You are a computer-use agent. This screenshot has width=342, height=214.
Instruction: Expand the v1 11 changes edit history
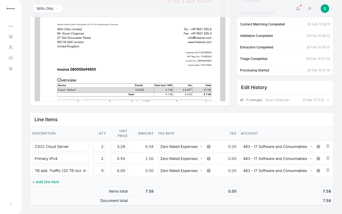point(285,100)
